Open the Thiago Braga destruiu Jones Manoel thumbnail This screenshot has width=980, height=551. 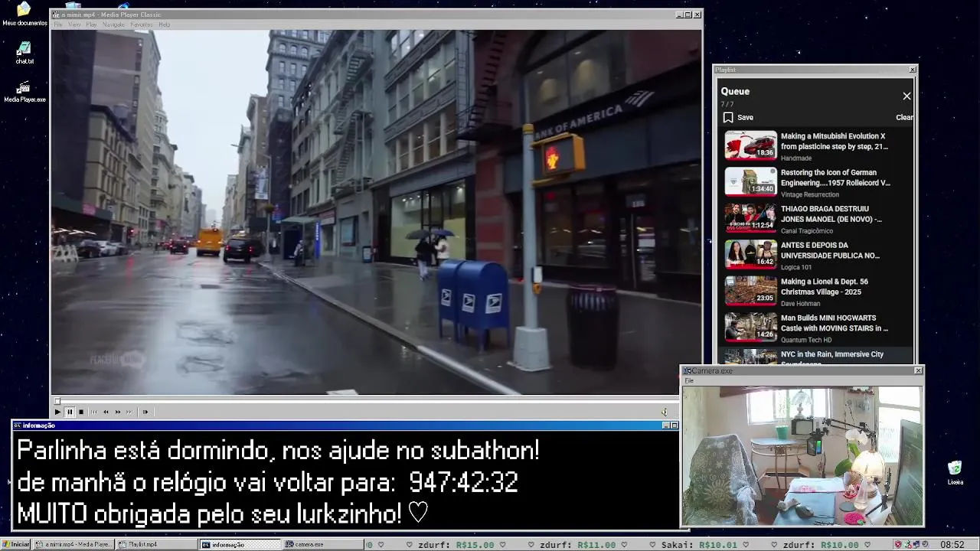pos(750,218)
